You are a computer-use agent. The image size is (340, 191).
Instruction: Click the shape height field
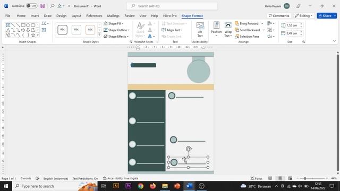click(x=293, y=25)
